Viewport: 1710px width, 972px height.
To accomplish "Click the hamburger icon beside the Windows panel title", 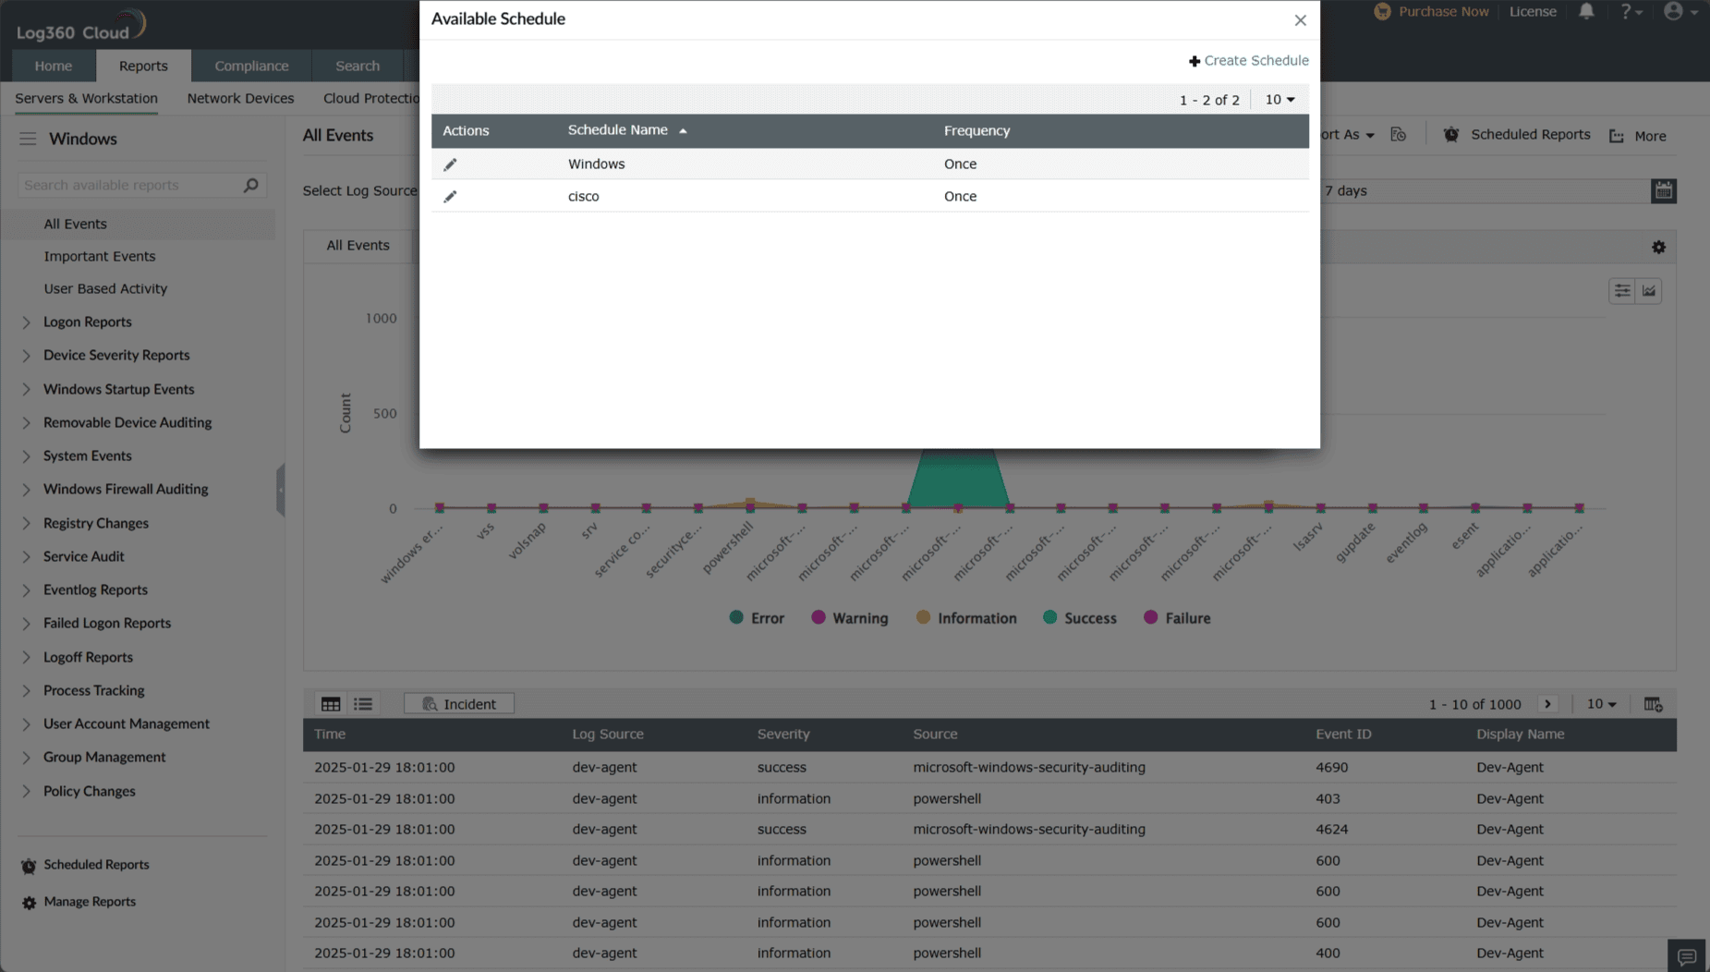I will [x=28, y=139].
